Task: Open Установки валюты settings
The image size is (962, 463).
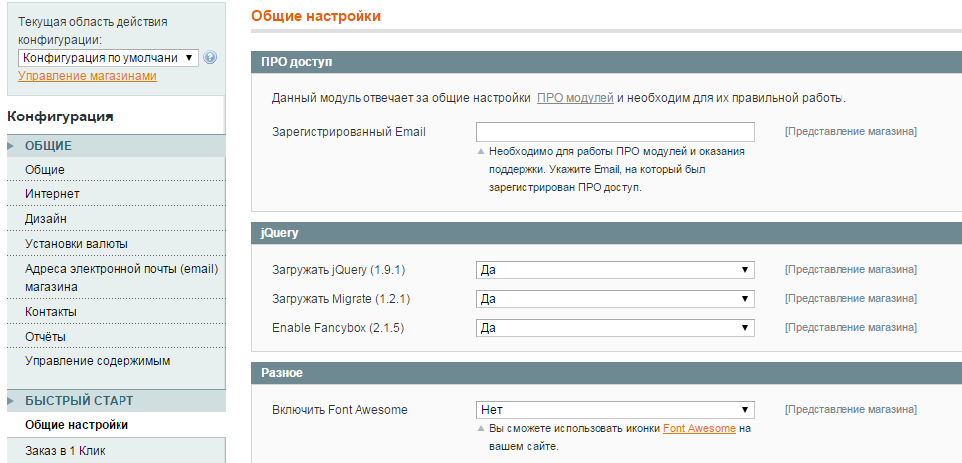Action: [x=76, y=244]
